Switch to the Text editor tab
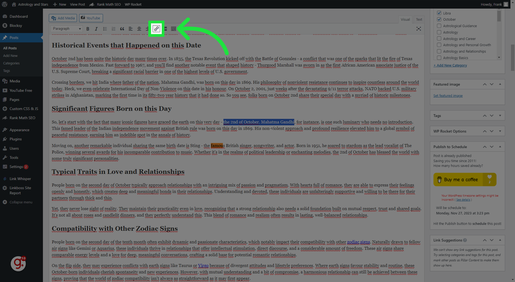Image resolution: width=515 pixels, height=282 pixels. (419, 19)
